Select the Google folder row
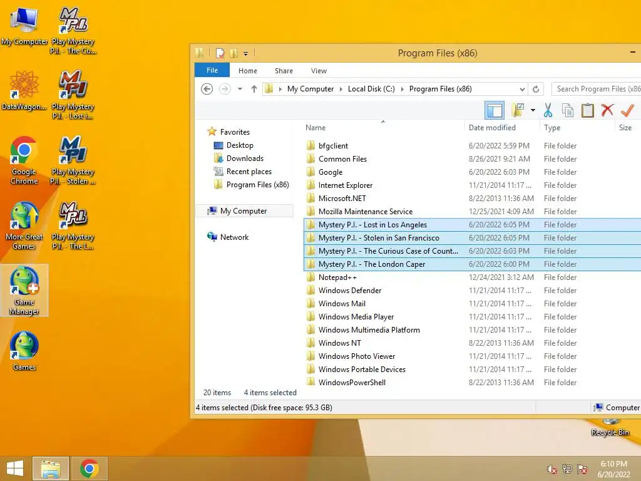 tap(472, 172)
